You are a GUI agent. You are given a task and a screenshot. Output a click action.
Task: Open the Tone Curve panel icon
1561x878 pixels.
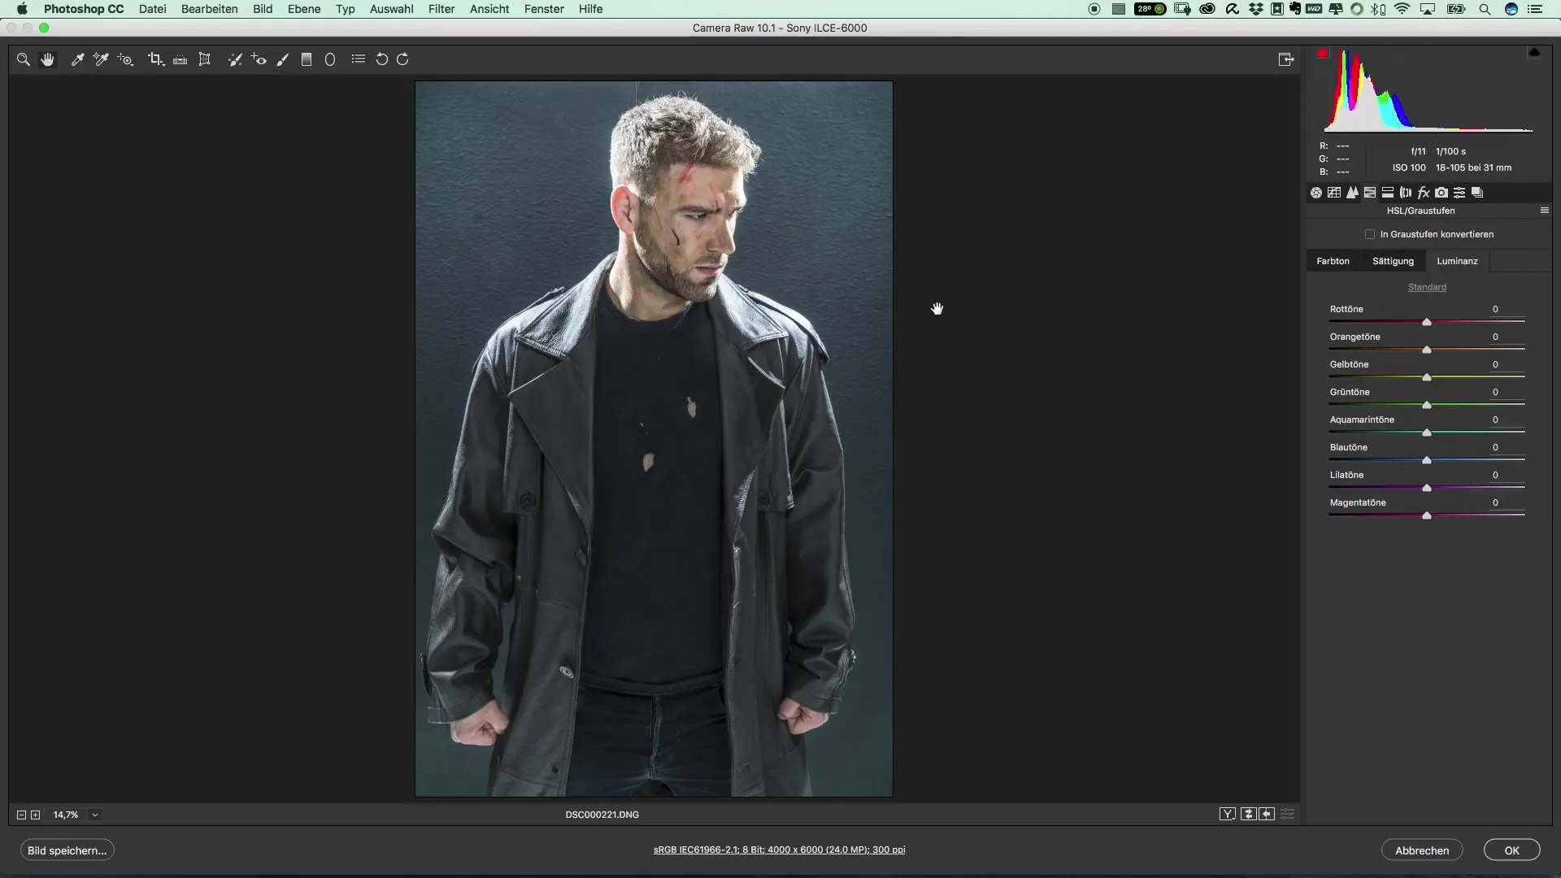pos(1334,193)
